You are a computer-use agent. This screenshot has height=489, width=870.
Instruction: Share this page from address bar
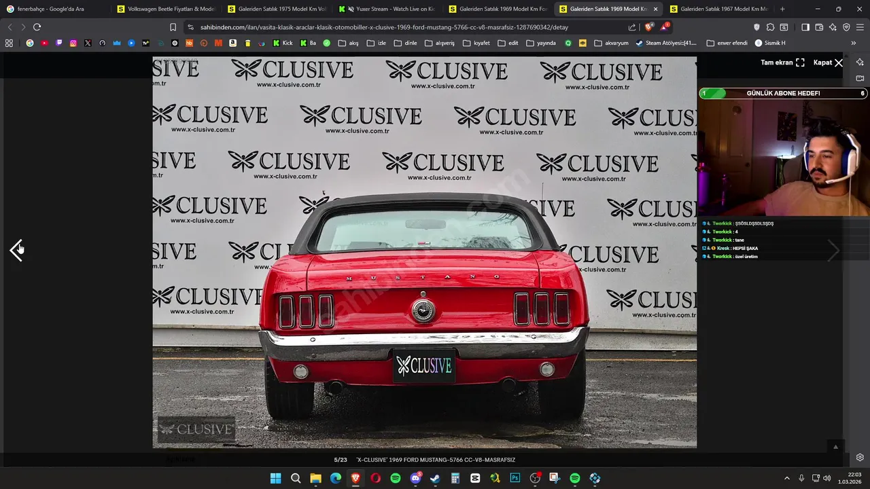pos(632,27)
